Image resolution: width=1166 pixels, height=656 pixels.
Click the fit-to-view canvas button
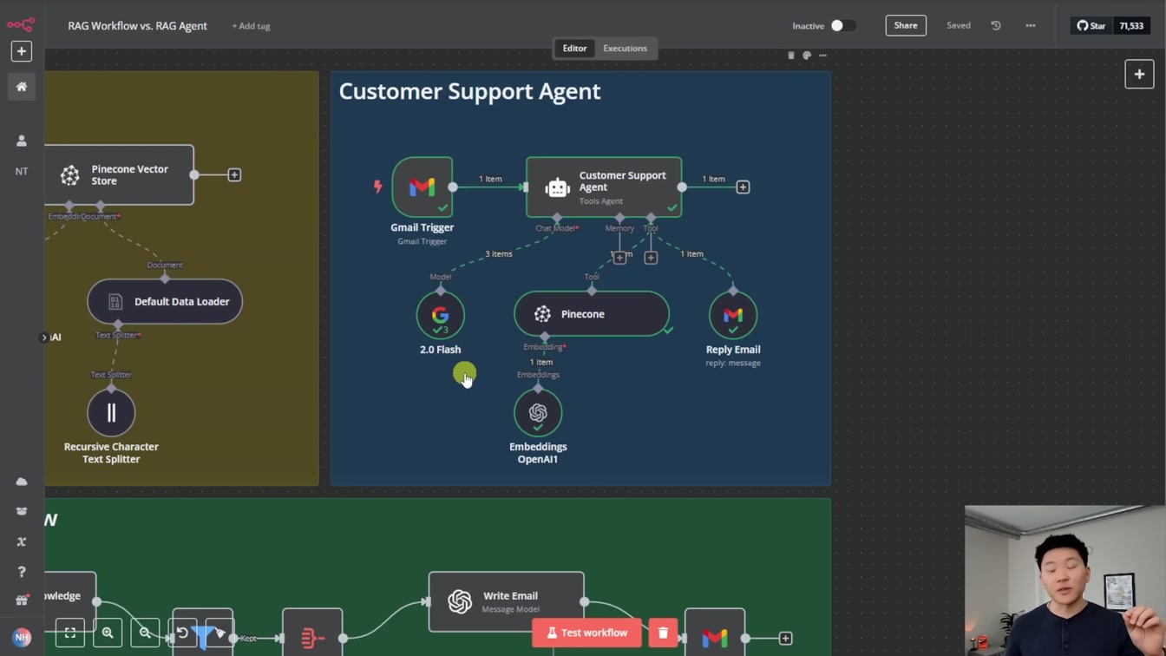coord(70,633)
